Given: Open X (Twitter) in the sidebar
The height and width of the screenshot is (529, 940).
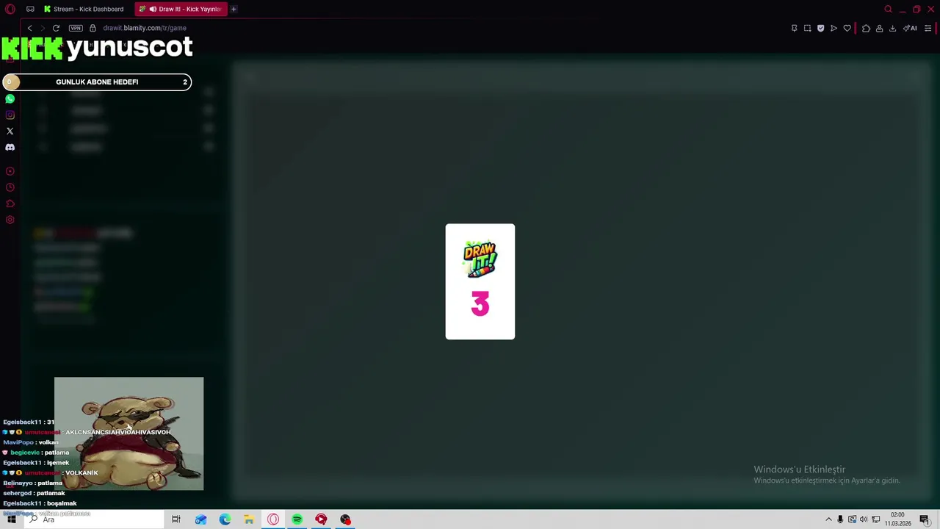Looking at the screenshot, I should 10,131.
